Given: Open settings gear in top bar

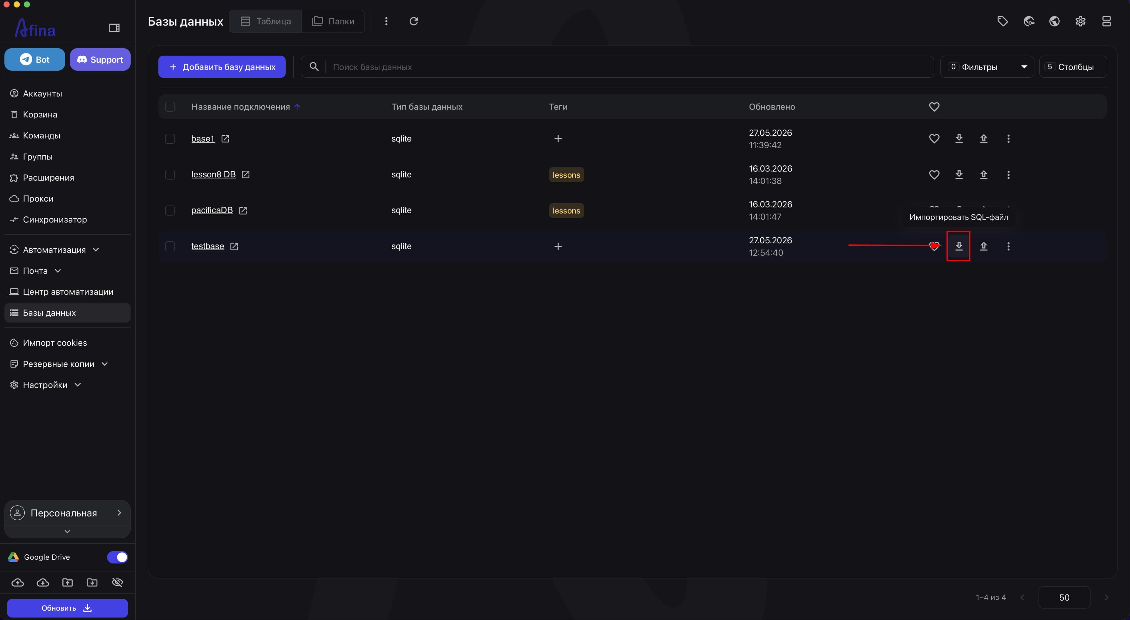Looking at the screenshot, I should [x=1081, y=21].
